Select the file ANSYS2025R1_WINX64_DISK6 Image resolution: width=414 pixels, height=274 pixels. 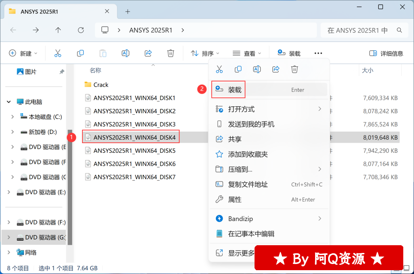130,164
